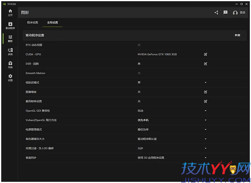Screen dimensions: 251x183
Task: Select the 图形 graphics sidebar icon
Action: 10,39
